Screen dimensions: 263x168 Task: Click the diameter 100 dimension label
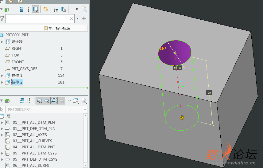point(178,68)
